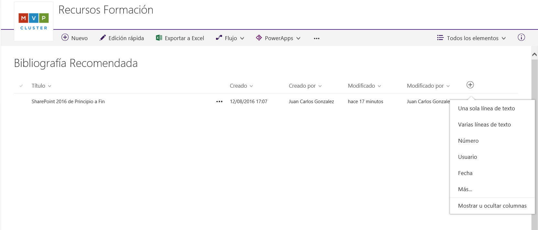Expand the Creado por column dropdown
Viewport: 538px width, 230px height.
[320, 86]
